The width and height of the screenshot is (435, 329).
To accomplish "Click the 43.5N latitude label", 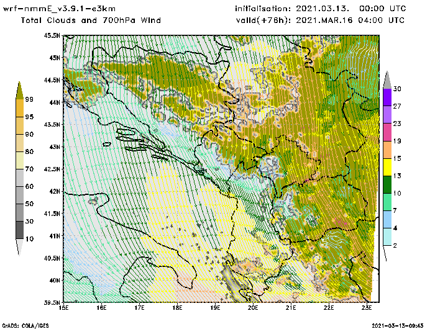I will [x=52, y=124].
